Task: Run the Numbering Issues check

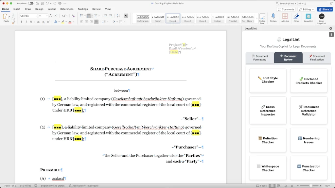Action: pyautogui.click(x=309, y=140)
